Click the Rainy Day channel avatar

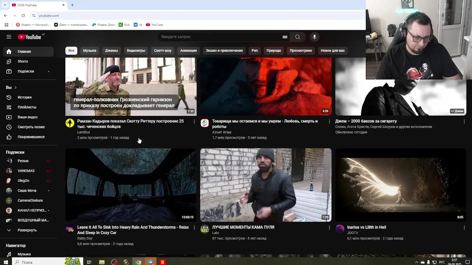(x=70, y=229)
